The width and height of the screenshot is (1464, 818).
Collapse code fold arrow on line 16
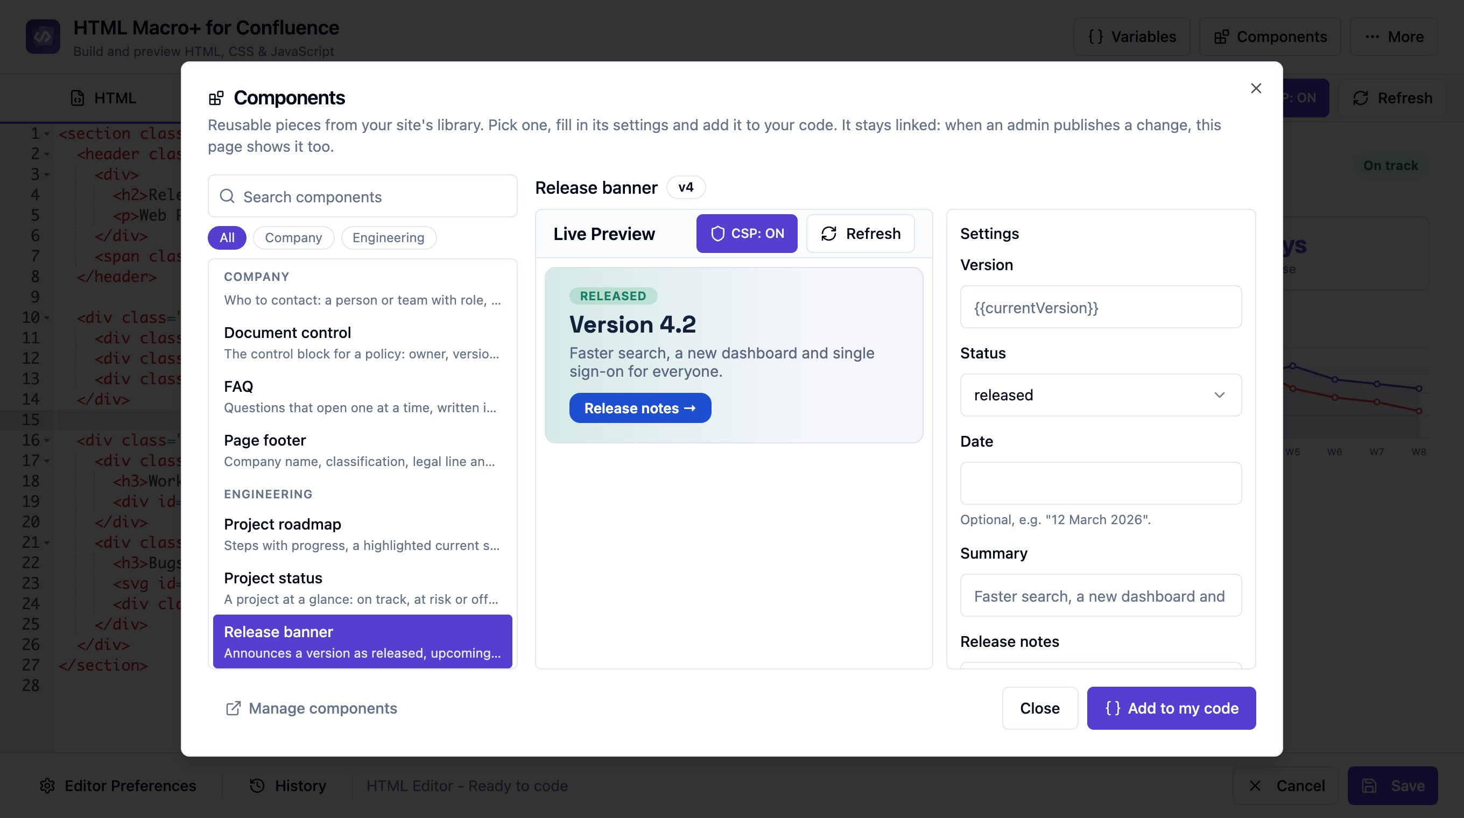click(47, 440)
